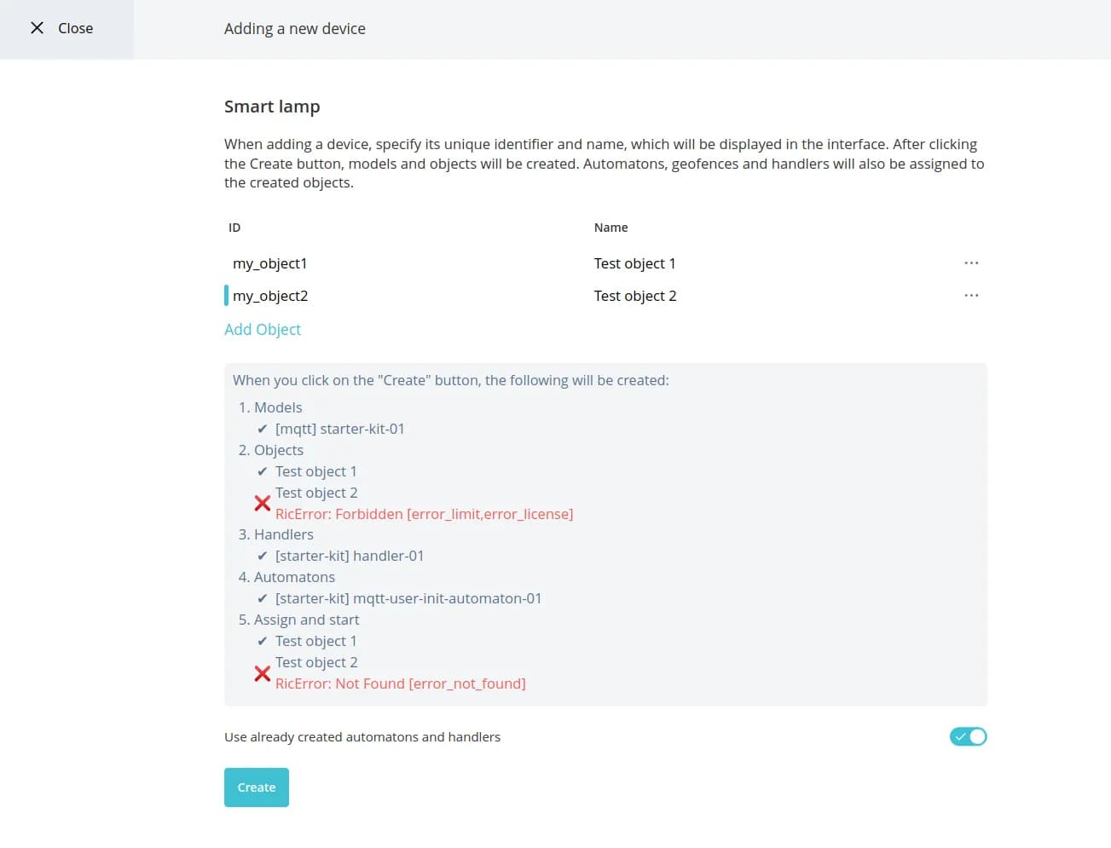Open the three-dot menu for my_object2

tap(970, 296)
